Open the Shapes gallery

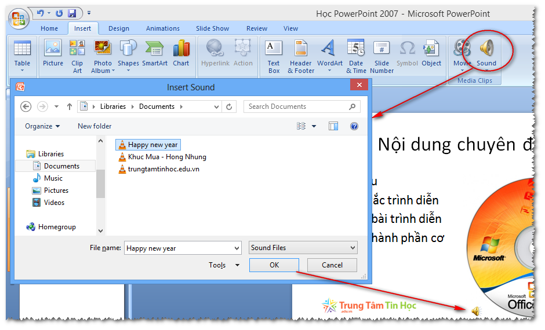click(x=128, y=56)
